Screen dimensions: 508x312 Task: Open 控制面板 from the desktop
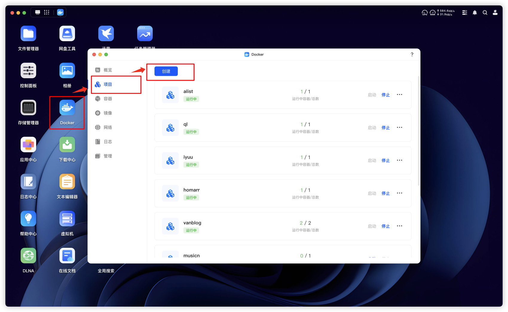(x=28, y=70)
